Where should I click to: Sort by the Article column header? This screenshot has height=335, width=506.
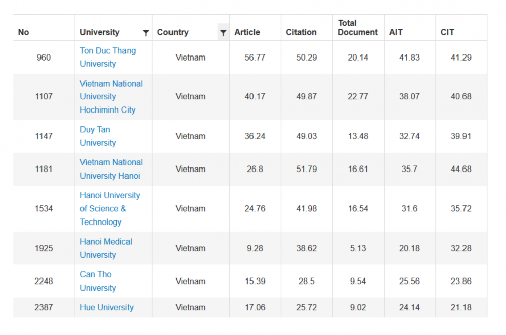tap(247, 32)
